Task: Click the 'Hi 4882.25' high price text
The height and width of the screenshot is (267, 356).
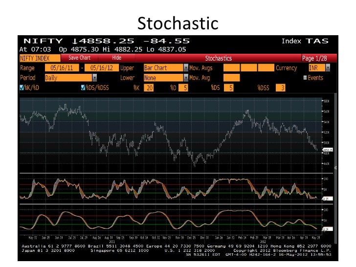Action: click(122, 49)
